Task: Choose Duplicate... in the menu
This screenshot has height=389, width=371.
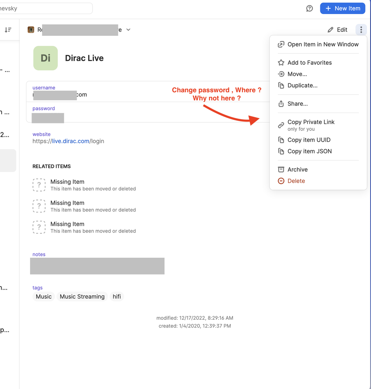Action: [302, 85]
